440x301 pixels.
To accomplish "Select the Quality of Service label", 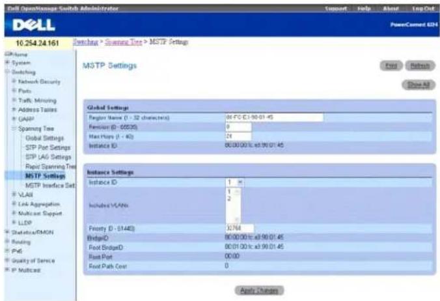I will tap(33, 261).
